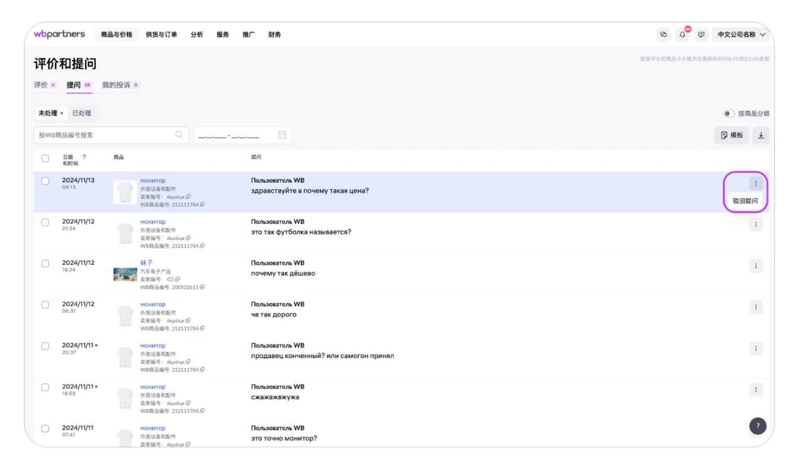Click the date sort arrow icon

click(84, 157)
